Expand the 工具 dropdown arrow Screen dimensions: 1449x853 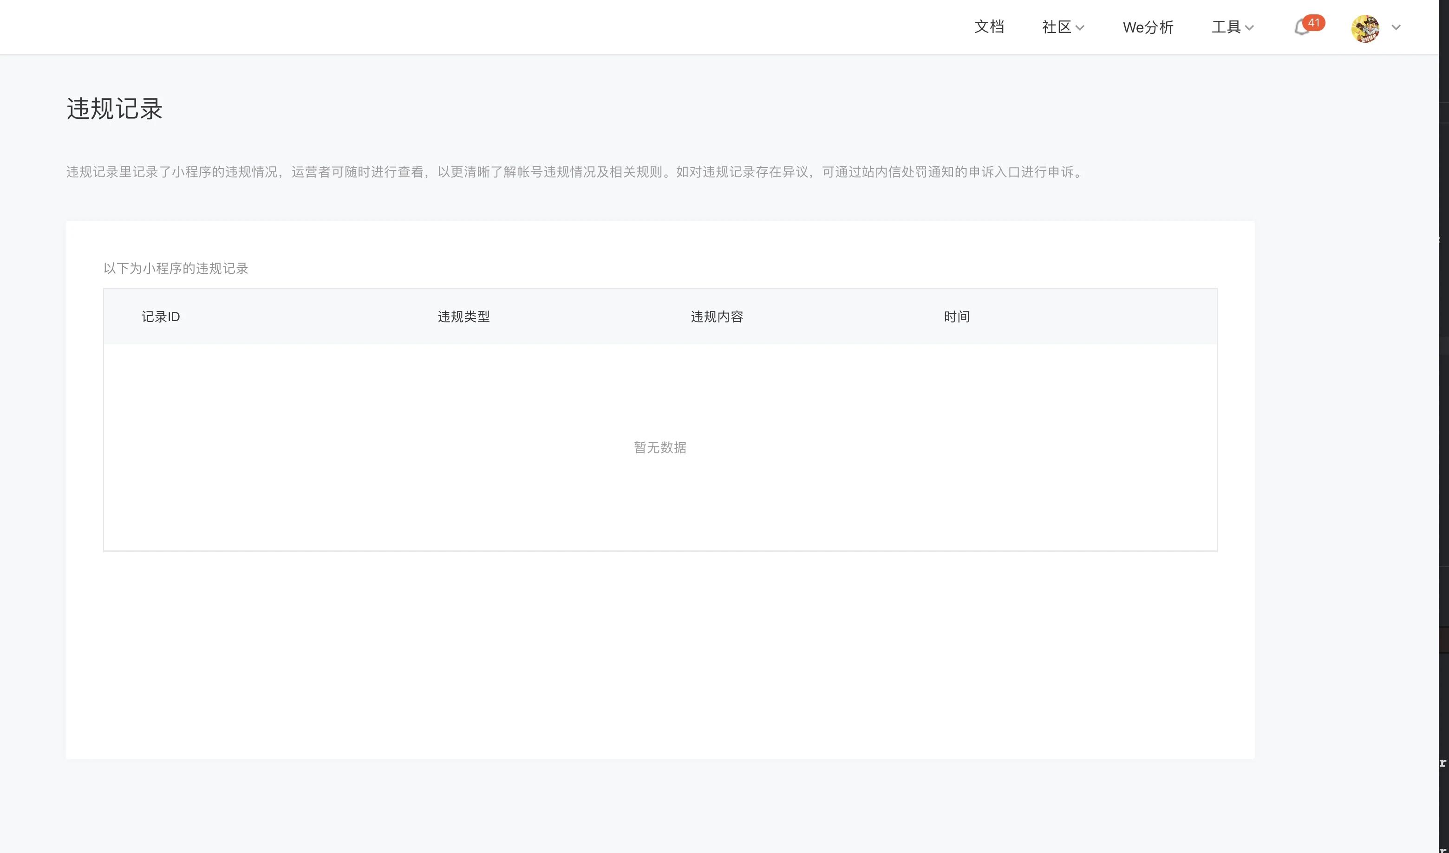[x=1249, y=28]
